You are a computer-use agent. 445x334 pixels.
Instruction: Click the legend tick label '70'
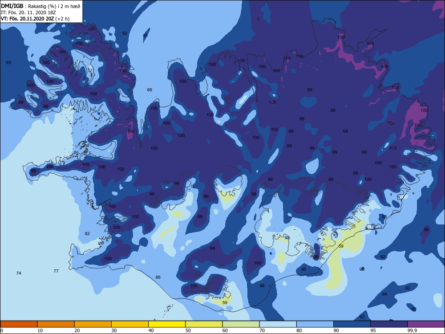point(262,330)
